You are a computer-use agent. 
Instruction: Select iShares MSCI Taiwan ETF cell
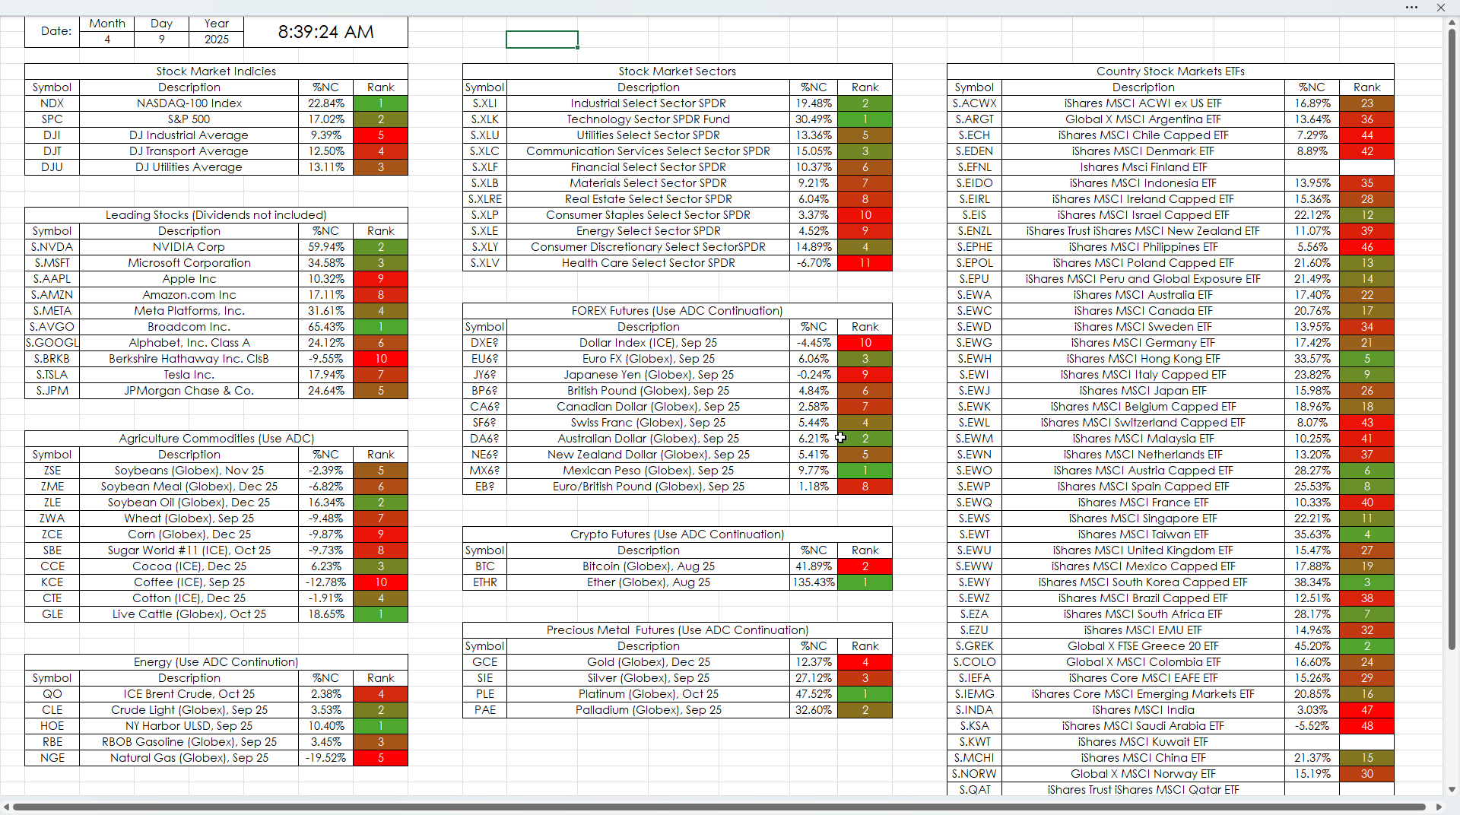[1143, 534]
